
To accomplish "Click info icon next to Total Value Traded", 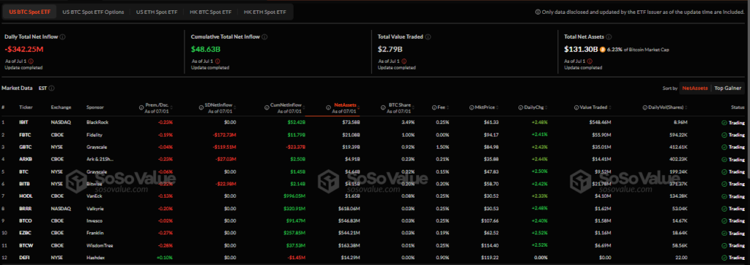I will [x=427, y=37].
